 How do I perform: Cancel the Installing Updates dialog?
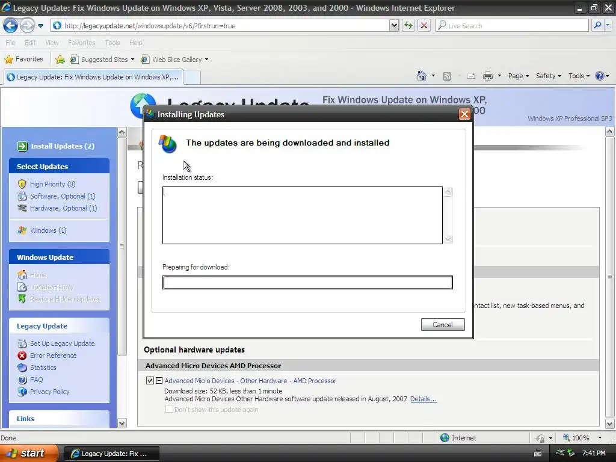[x=443, y=324]
